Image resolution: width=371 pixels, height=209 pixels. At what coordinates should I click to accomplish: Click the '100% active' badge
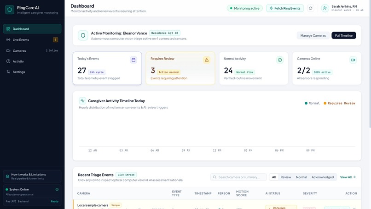322,72
